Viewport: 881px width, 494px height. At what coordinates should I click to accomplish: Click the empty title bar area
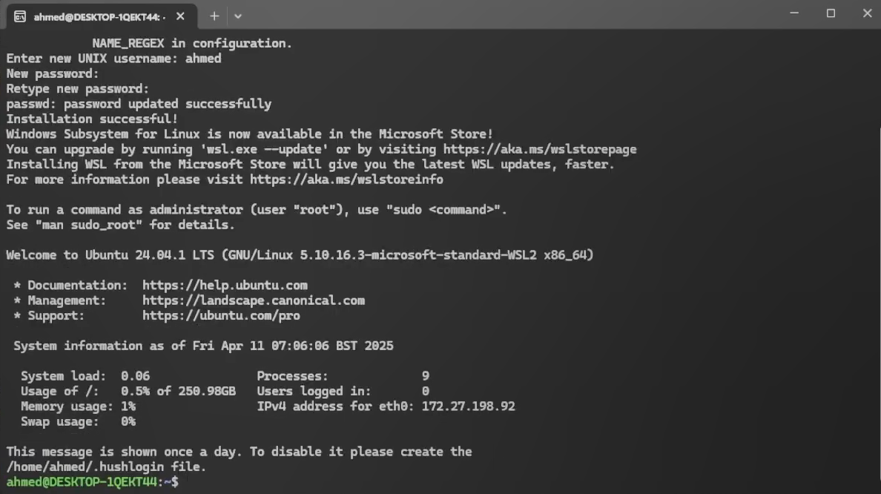(x=519, y=15)
